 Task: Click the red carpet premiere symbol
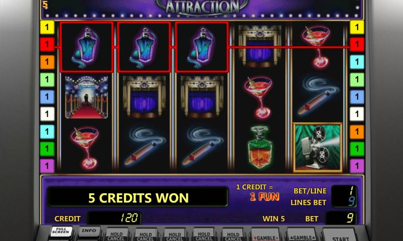[x=86, y=97]
